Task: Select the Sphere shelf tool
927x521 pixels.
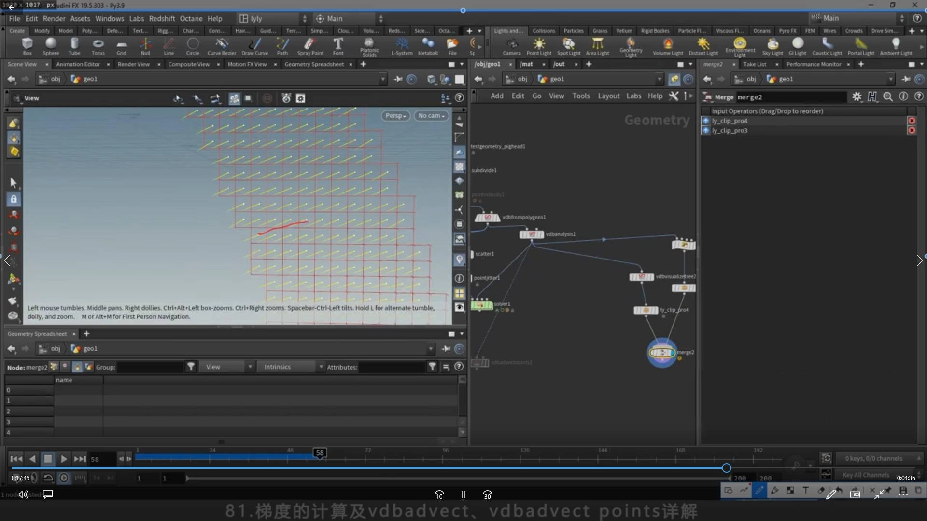Action: click(51, 46)
